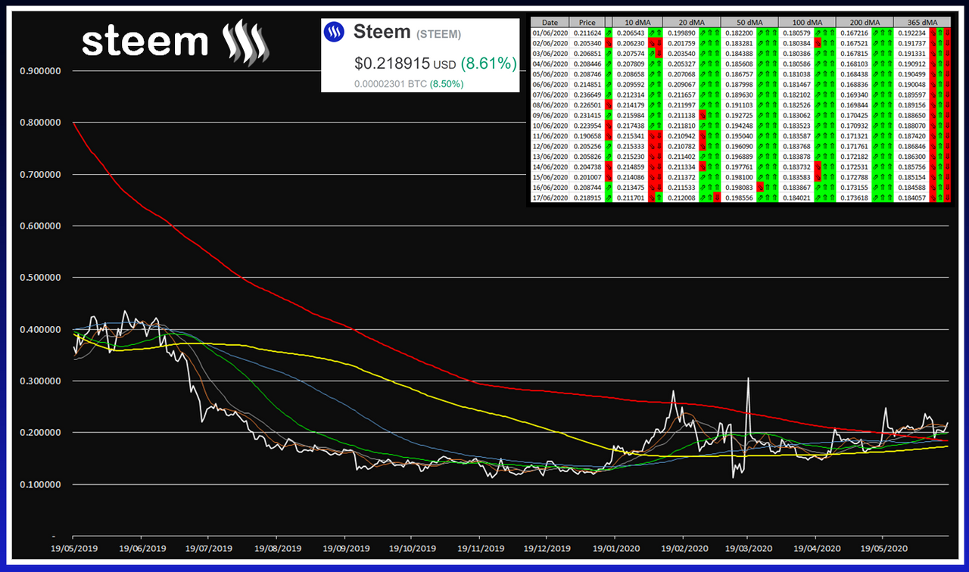Click the 19/05/2019 x-axis date label
This screenshot has width=969, height=572.
(x=73, y=548)
